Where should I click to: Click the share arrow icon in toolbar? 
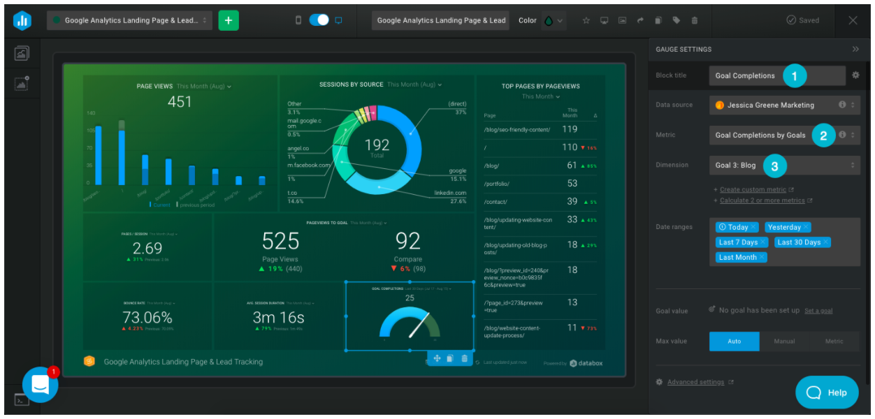point(640,20)
